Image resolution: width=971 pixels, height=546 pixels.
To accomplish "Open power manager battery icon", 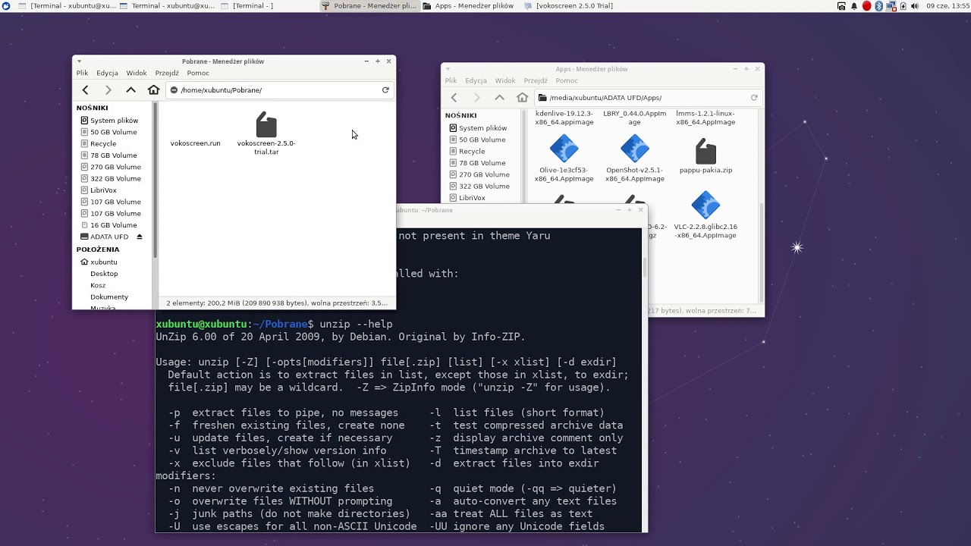I will point(903,6).
